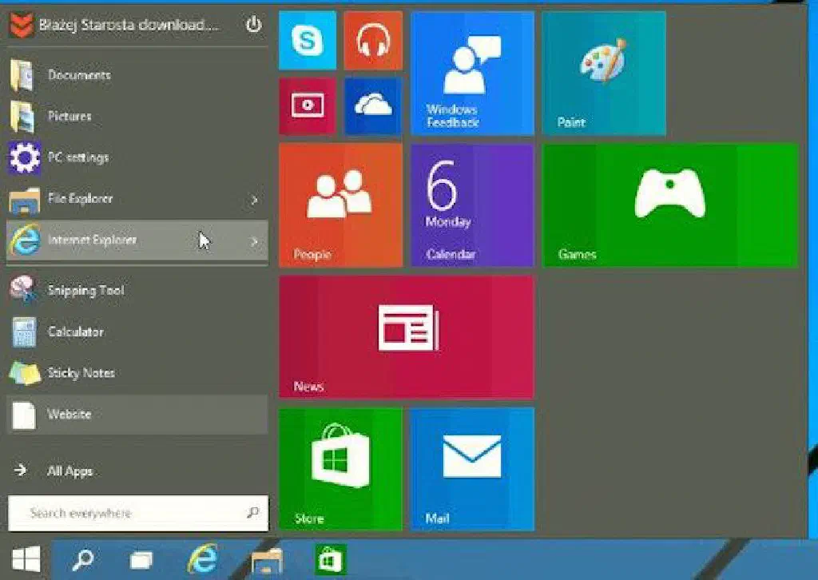Open the Mail tile

[x=471, y=468]
